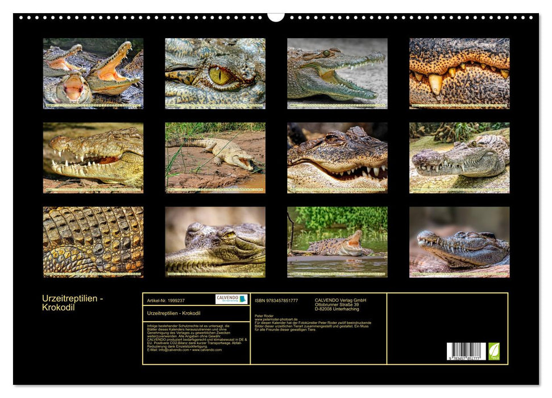Select the ISBN 9783457851777 number

pyautogui.click(x=276, y=301)
